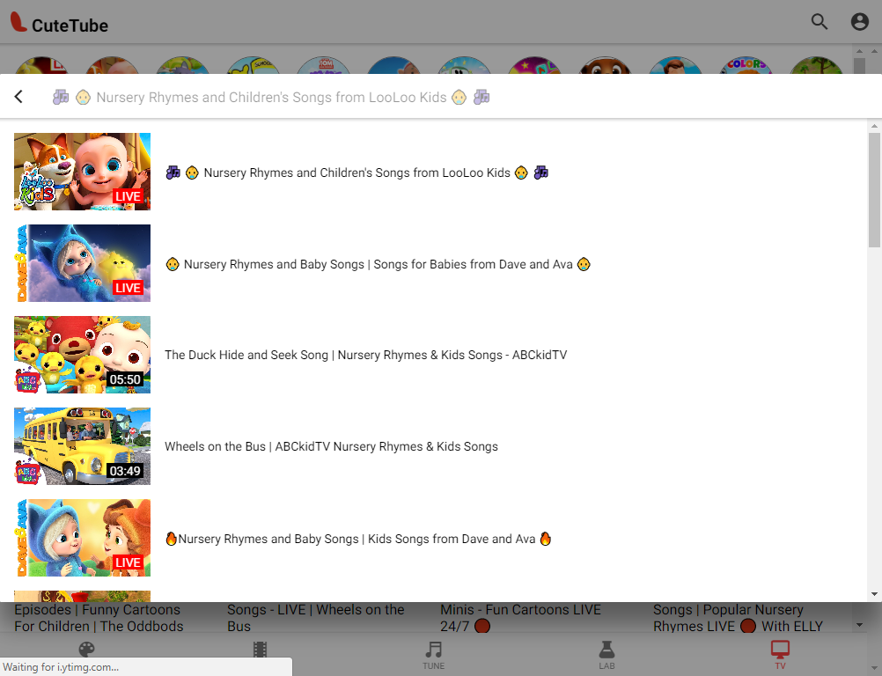Open LooLoo Kids live stream thumbnail
Viewport: 882px width, 676px height.
pos(82,172)
